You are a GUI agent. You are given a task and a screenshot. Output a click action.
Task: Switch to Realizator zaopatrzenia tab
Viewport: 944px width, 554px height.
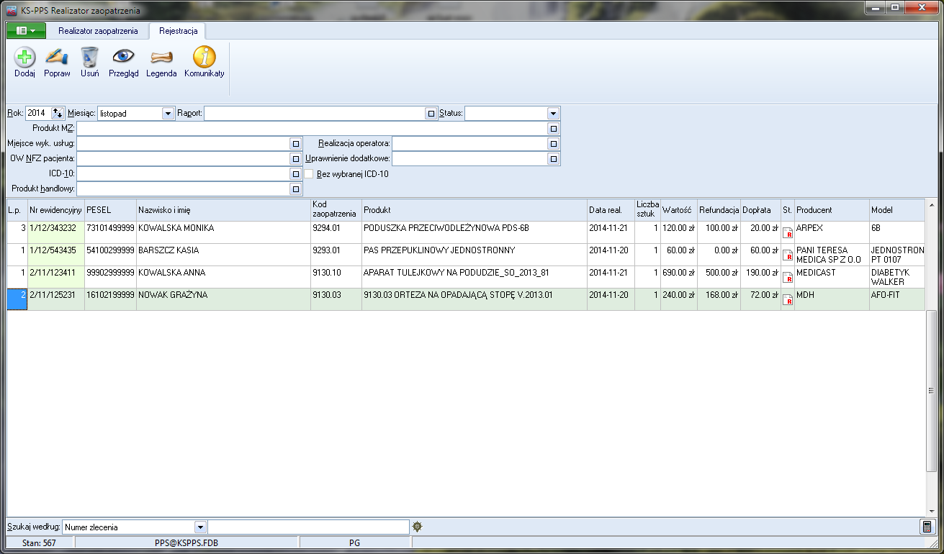click(x=98, y=31)
